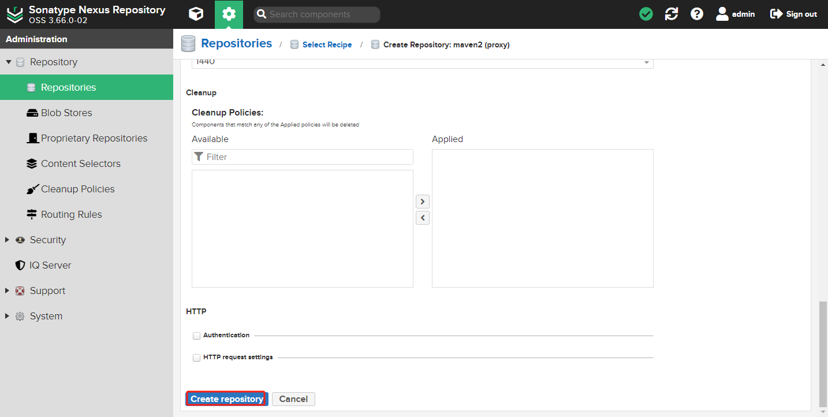Remove applied policy with left arrow
Image resolution: width=828 pixels, height=417 pixels.
click(423, 218)
